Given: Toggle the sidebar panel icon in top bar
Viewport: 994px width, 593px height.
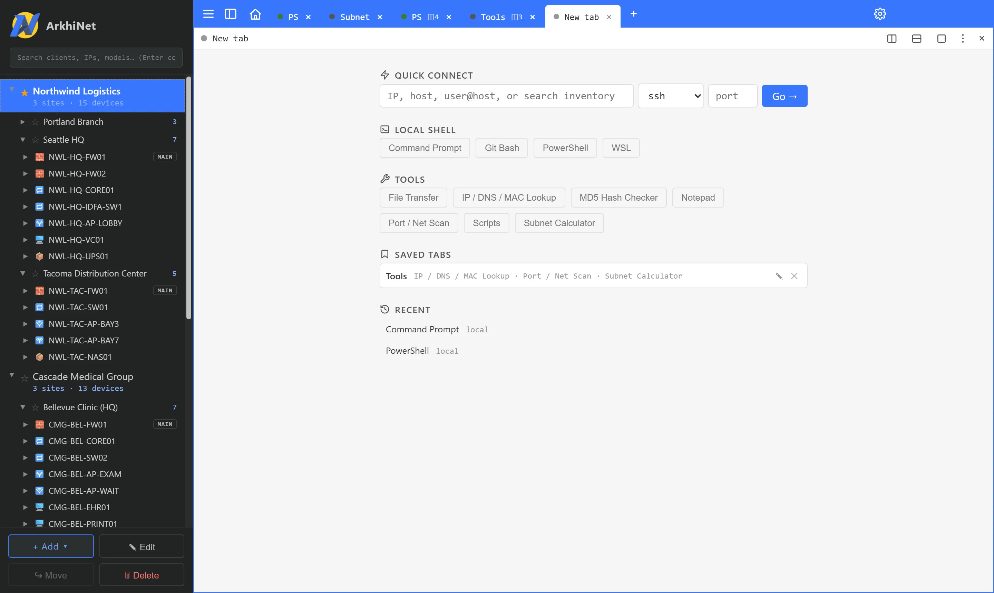Looking at the screenshot, I should coord(231,14).
